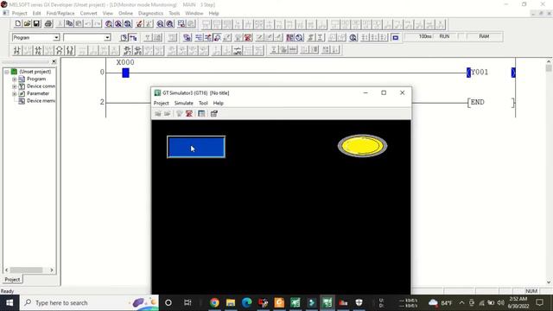Click ladder editor vertical scroll down arrow
The height and width of the screenshot is (311, 553).
coord(549,282)
